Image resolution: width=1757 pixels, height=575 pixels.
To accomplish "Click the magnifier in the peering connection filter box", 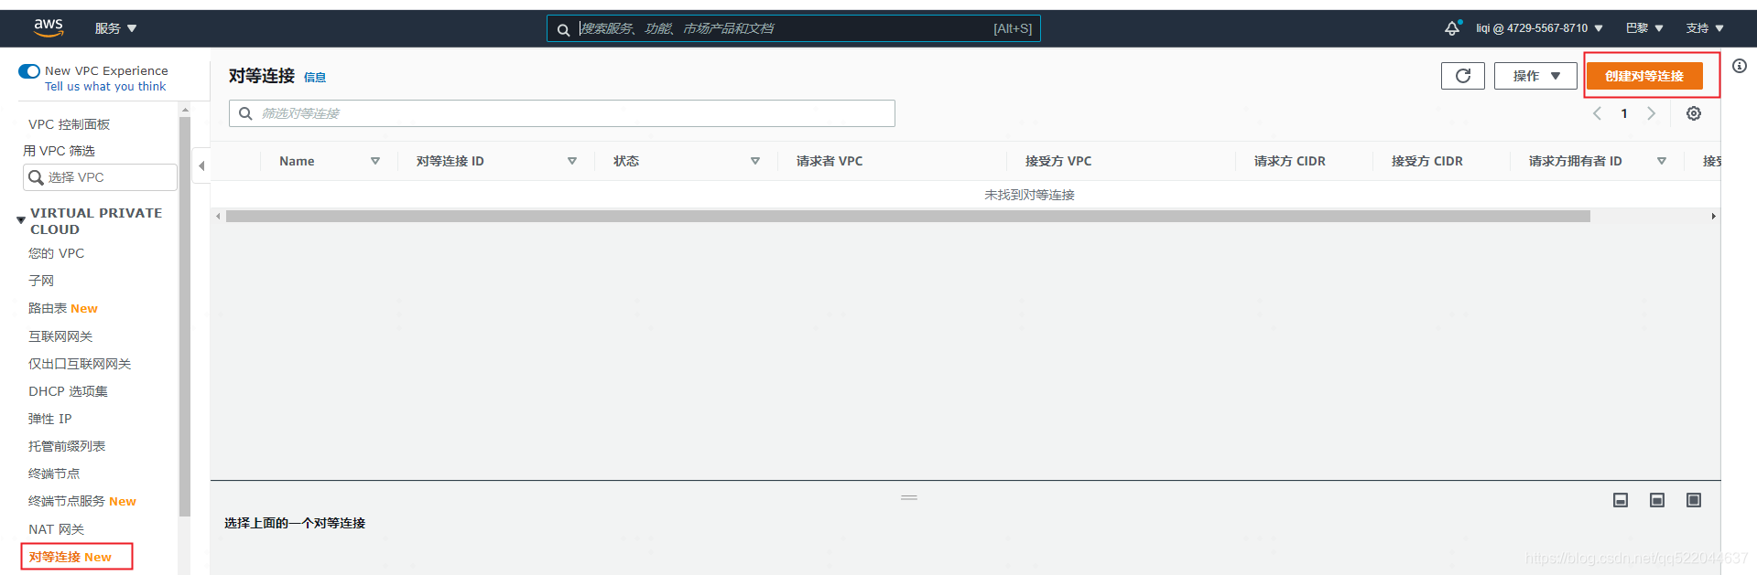I will (245, 113).
